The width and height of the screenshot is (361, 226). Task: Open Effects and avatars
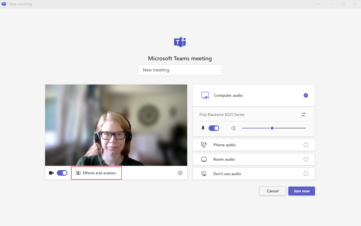click(x=96, y=173)
